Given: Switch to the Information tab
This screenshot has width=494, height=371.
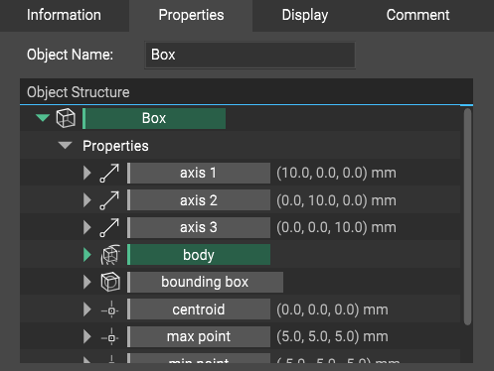Looking at the screenshot, I should [64, 15].
